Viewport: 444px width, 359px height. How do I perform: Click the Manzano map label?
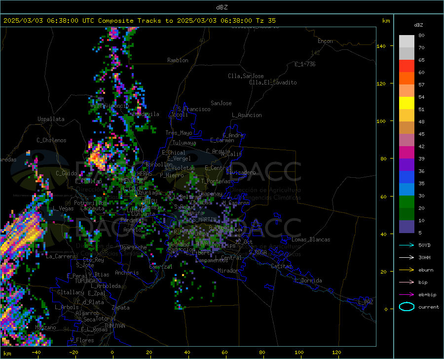tap(45, 327)
